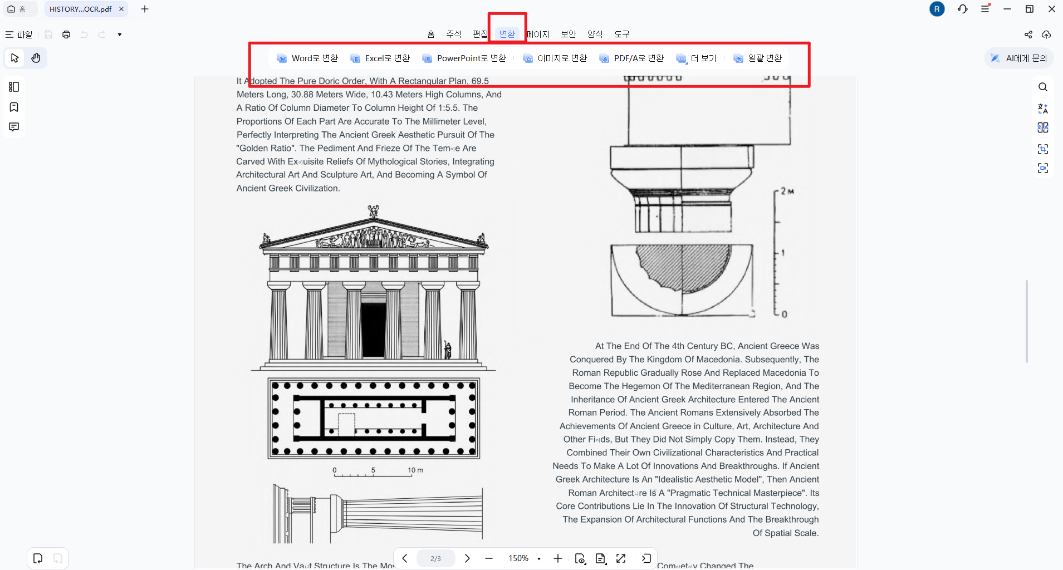Open the bookmarks panel icon
Image resolution: width=1063 pixels, height=570 pixels.
point(14,107)
